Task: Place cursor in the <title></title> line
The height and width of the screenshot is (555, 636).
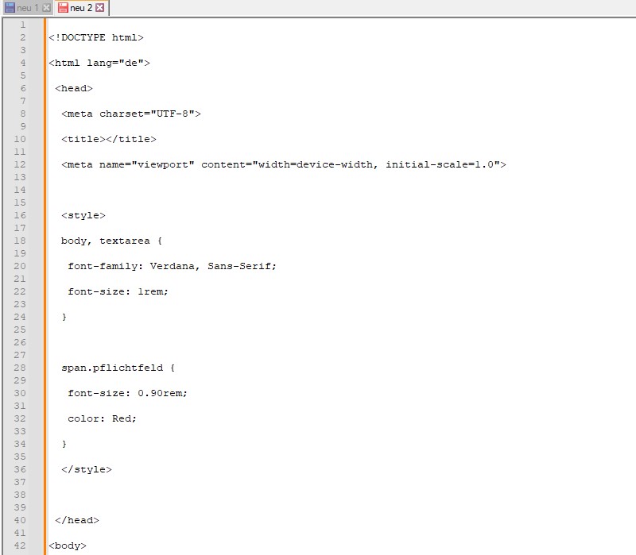Action: point(109,140)
